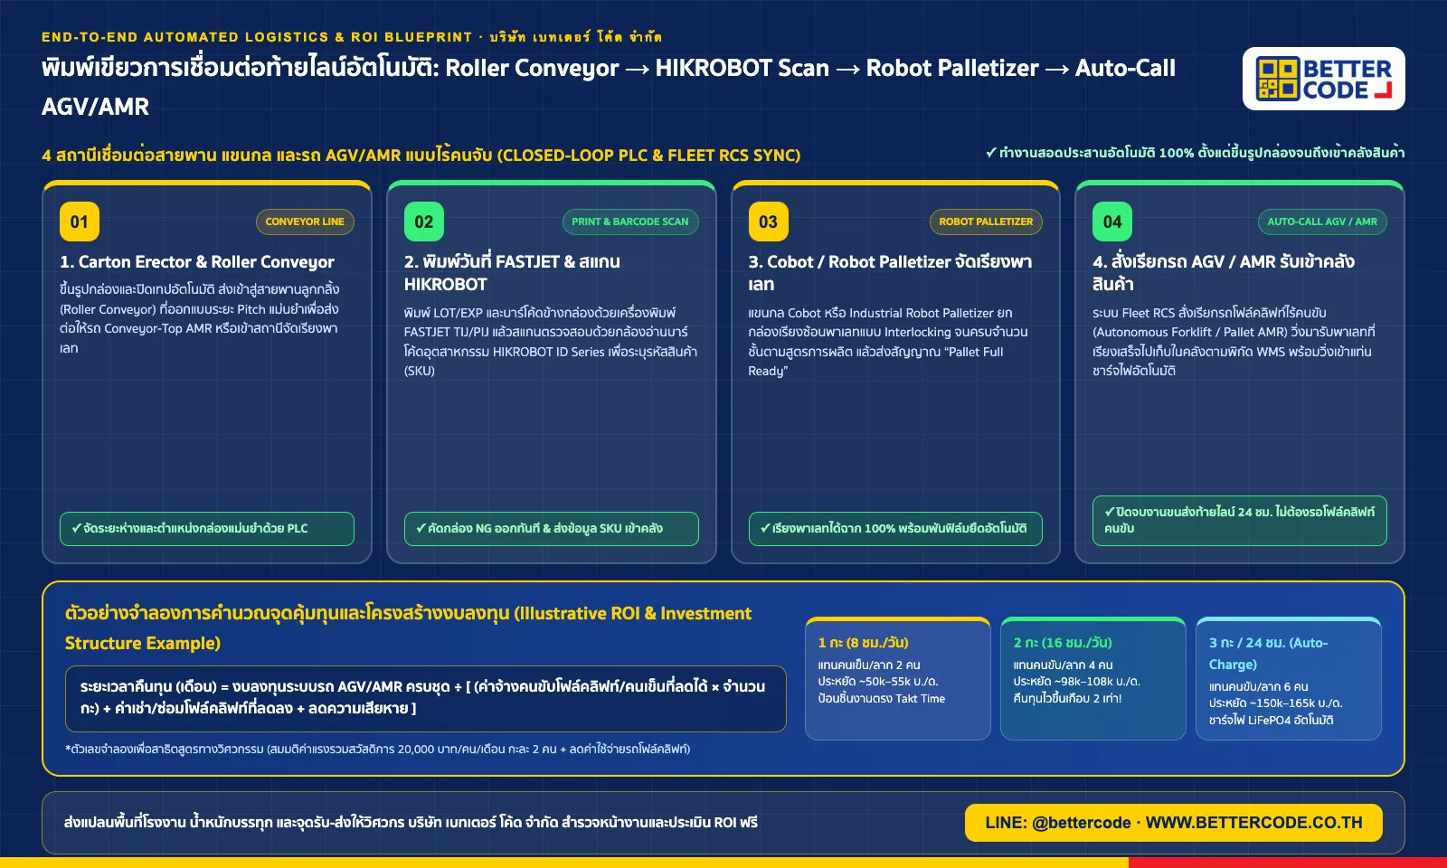
Task: Click the savings line "ประหยัด ~150k–165k บ./ด."
Action: click(x=1276, y=703)
